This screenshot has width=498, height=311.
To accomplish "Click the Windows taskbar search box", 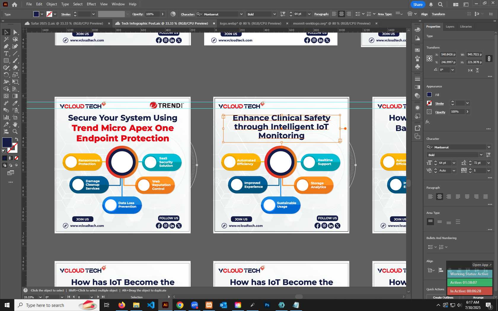I will 57,305.
